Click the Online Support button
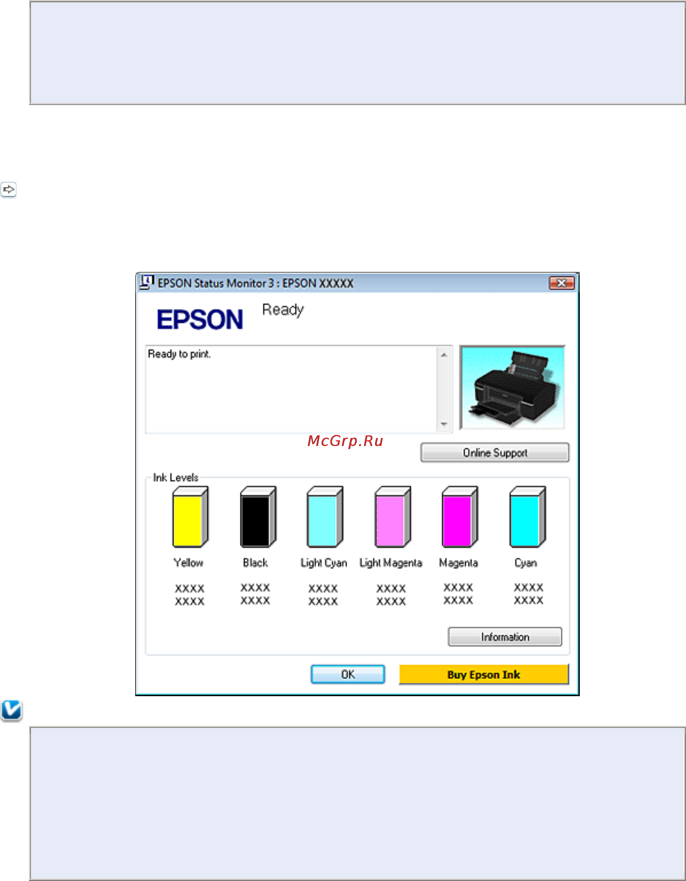The width and height of the screenshot is (686, 881). pyautogui.click(x=495, y=453)
